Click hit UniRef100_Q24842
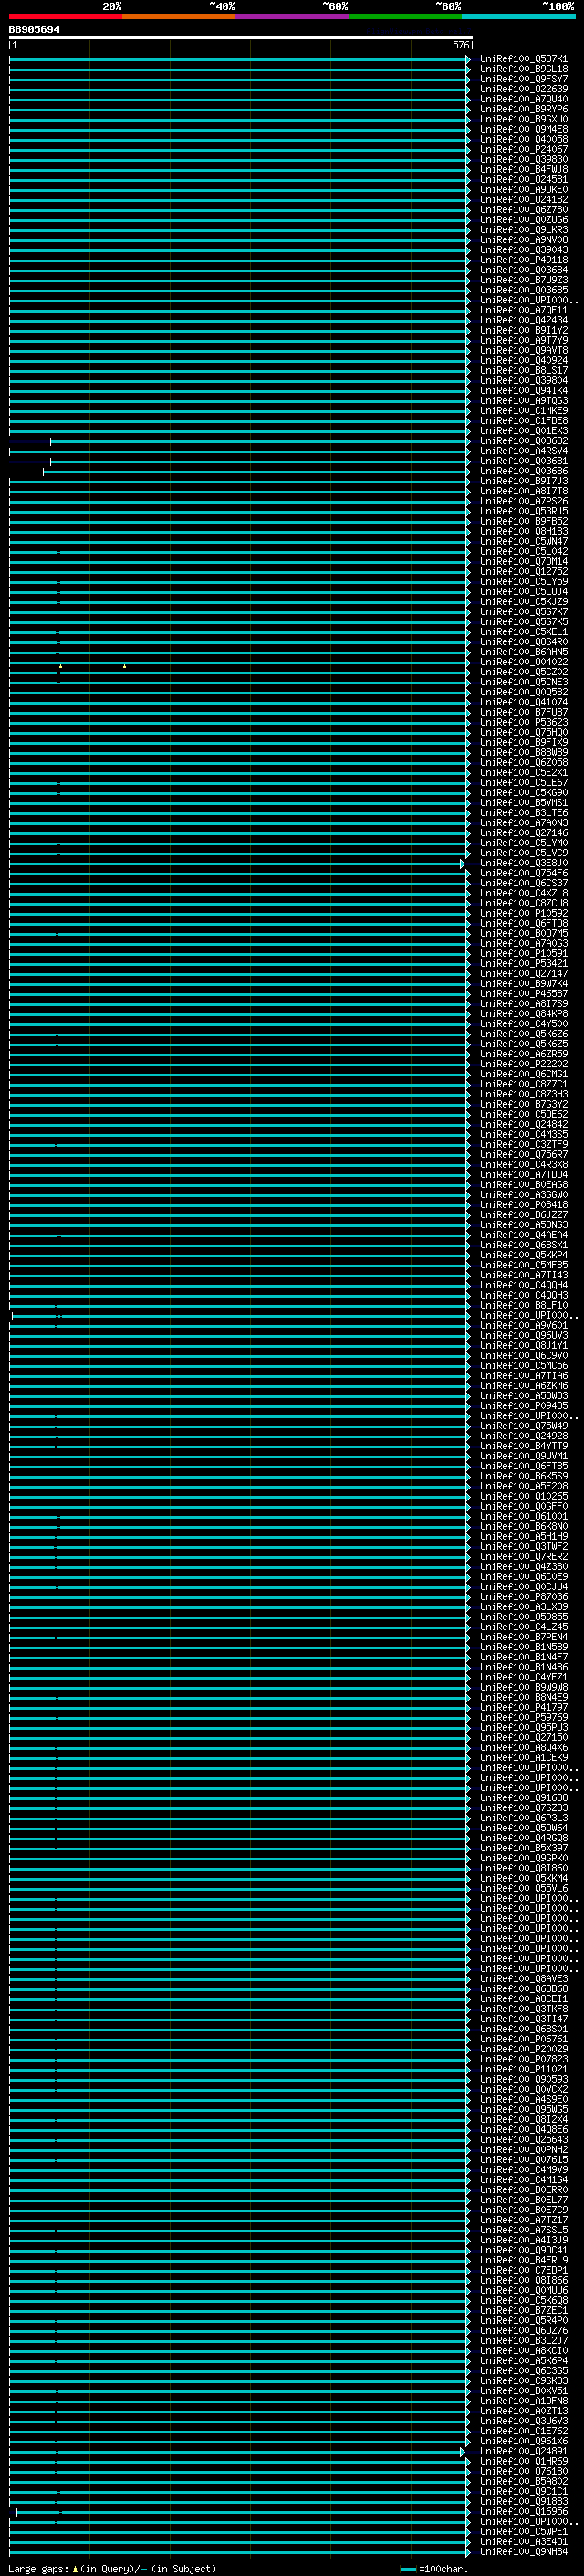584x2576 pixels. [x=524, y=1124]
